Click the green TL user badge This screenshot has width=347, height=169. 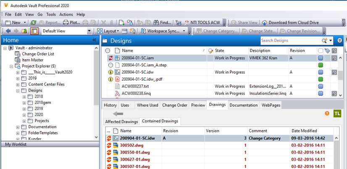point(337,114)
